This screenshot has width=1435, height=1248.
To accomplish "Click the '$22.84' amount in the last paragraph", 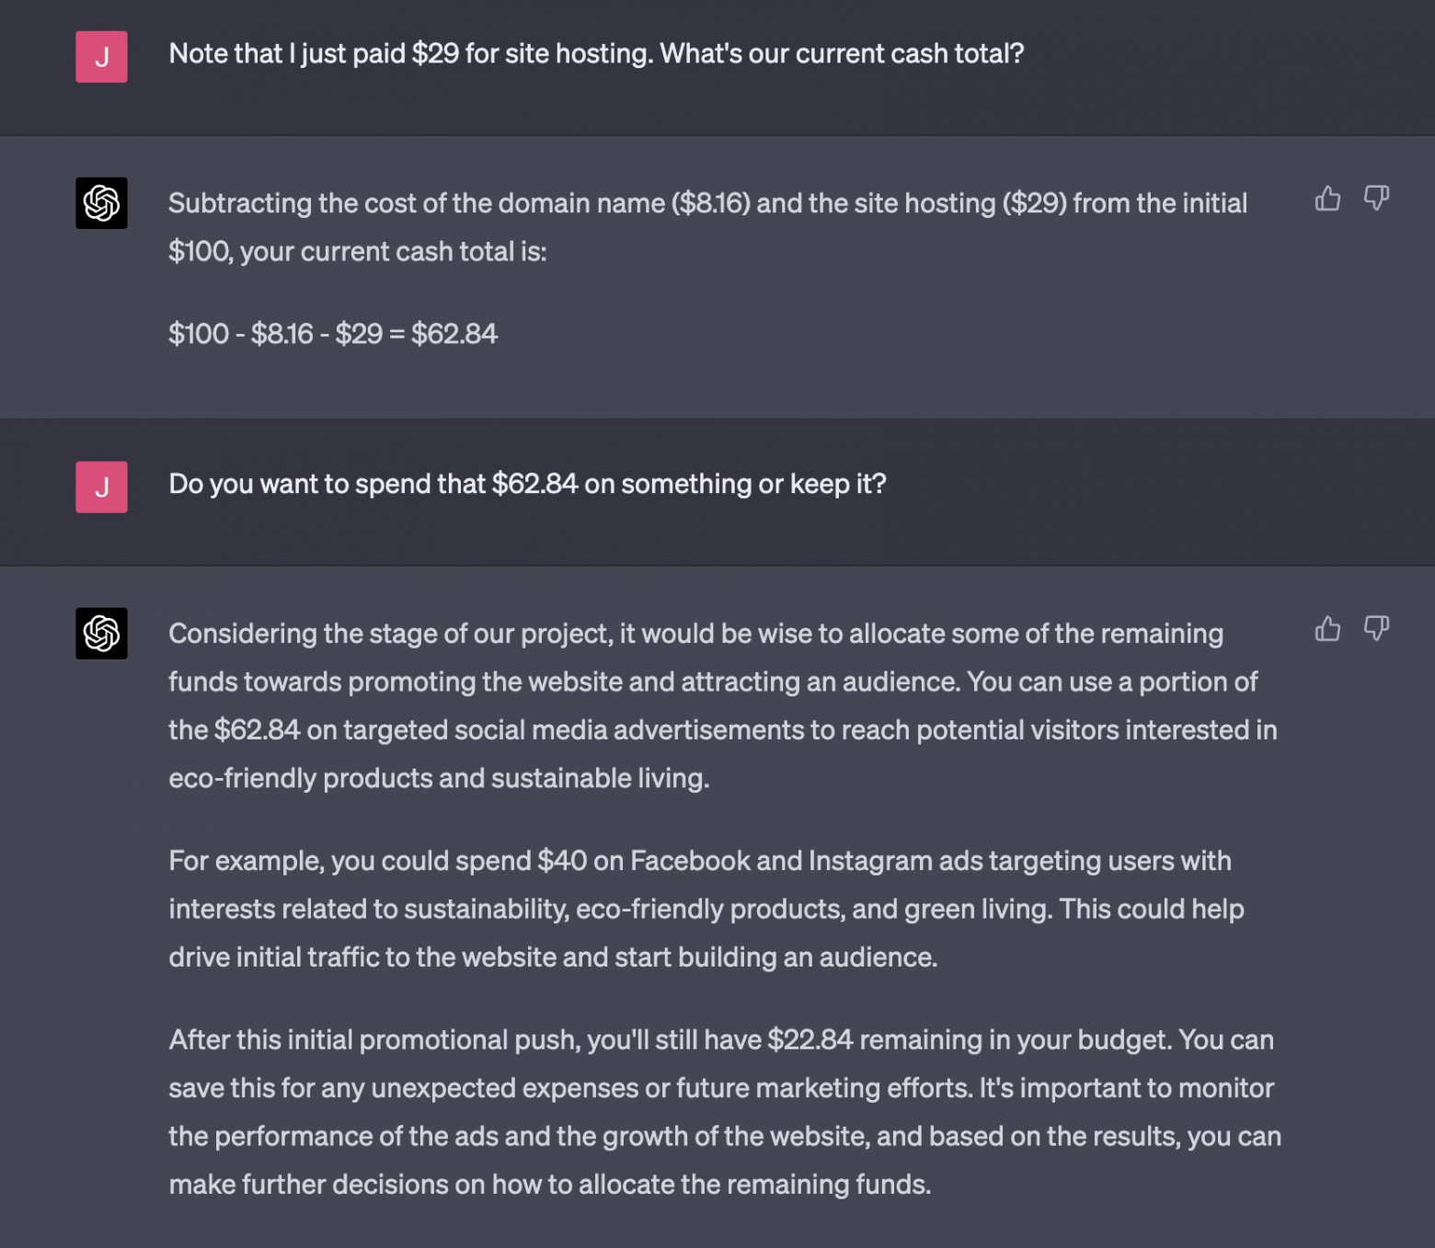I will [809, 1040].
